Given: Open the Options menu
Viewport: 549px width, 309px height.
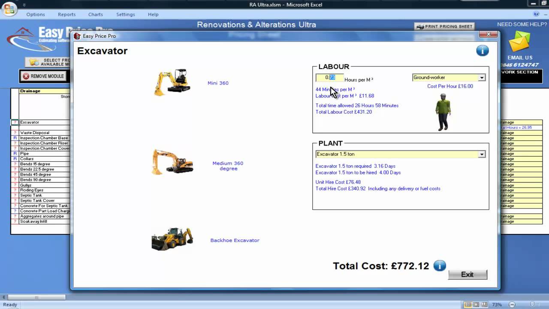Looking at the screenshot, I should click(x=36, y=14).
